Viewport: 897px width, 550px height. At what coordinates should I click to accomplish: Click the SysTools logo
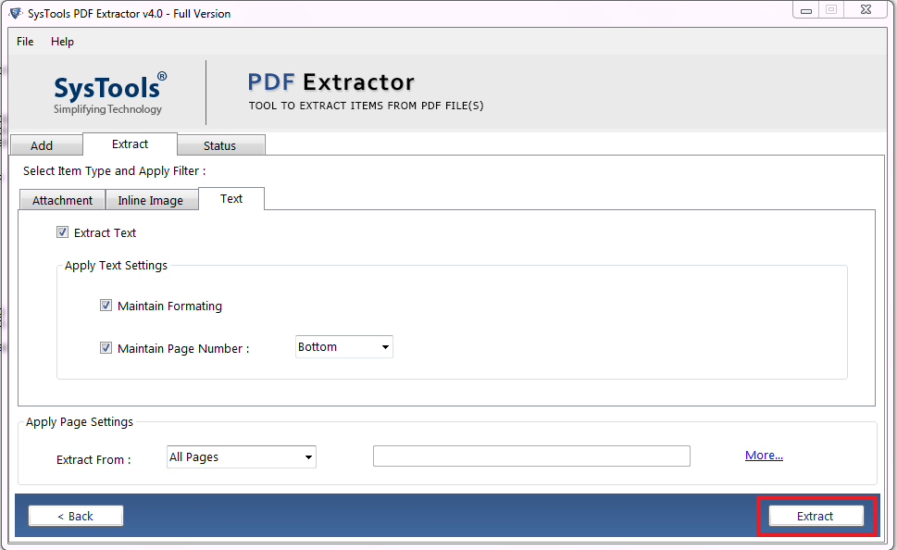[110, 94]
